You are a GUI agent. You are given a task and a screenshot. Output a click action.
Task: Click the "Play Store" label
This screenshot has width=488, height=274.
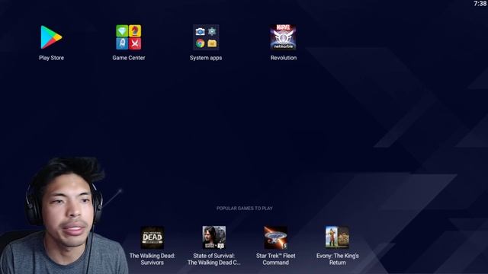pos(51,58)
